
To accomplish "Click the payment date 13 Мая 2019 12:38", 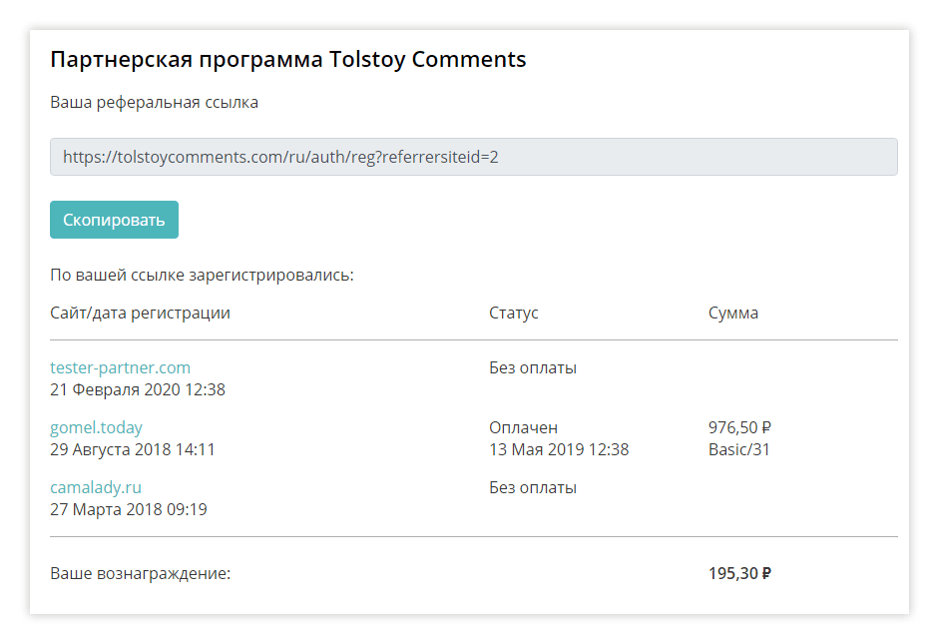I will (560, 450).
